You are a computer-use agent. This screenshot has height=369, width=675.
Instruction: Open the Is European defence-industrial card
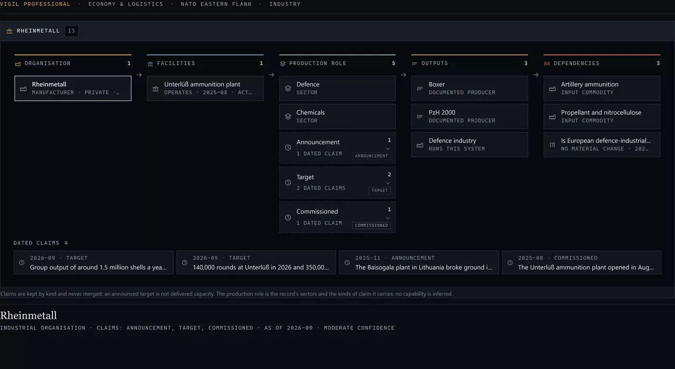[x=602, y=145]
